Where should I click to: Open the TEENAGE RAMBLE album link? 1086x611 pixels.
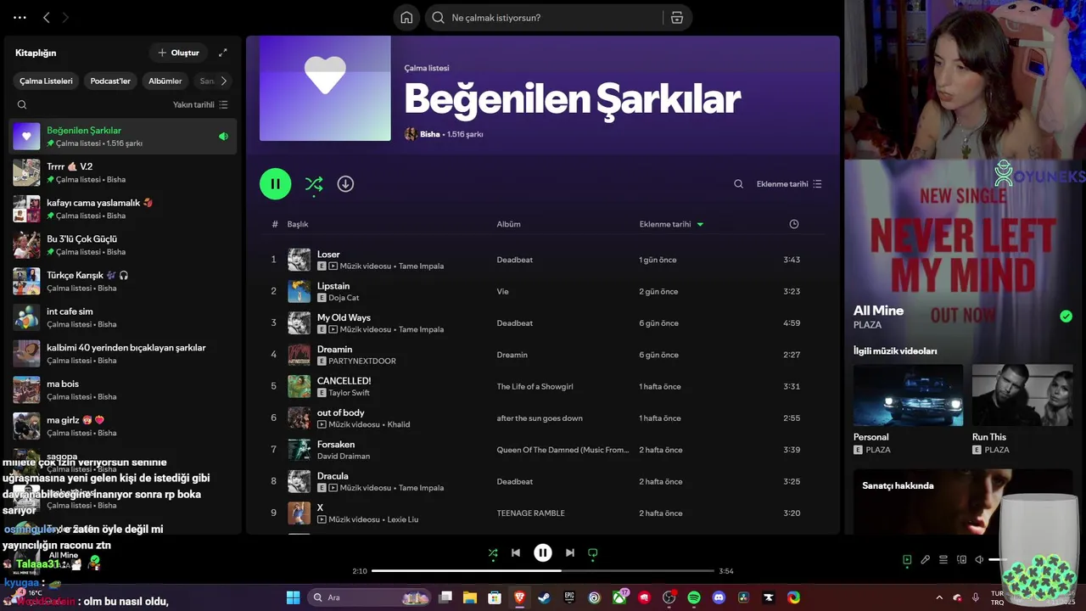(x=530, y=513)
